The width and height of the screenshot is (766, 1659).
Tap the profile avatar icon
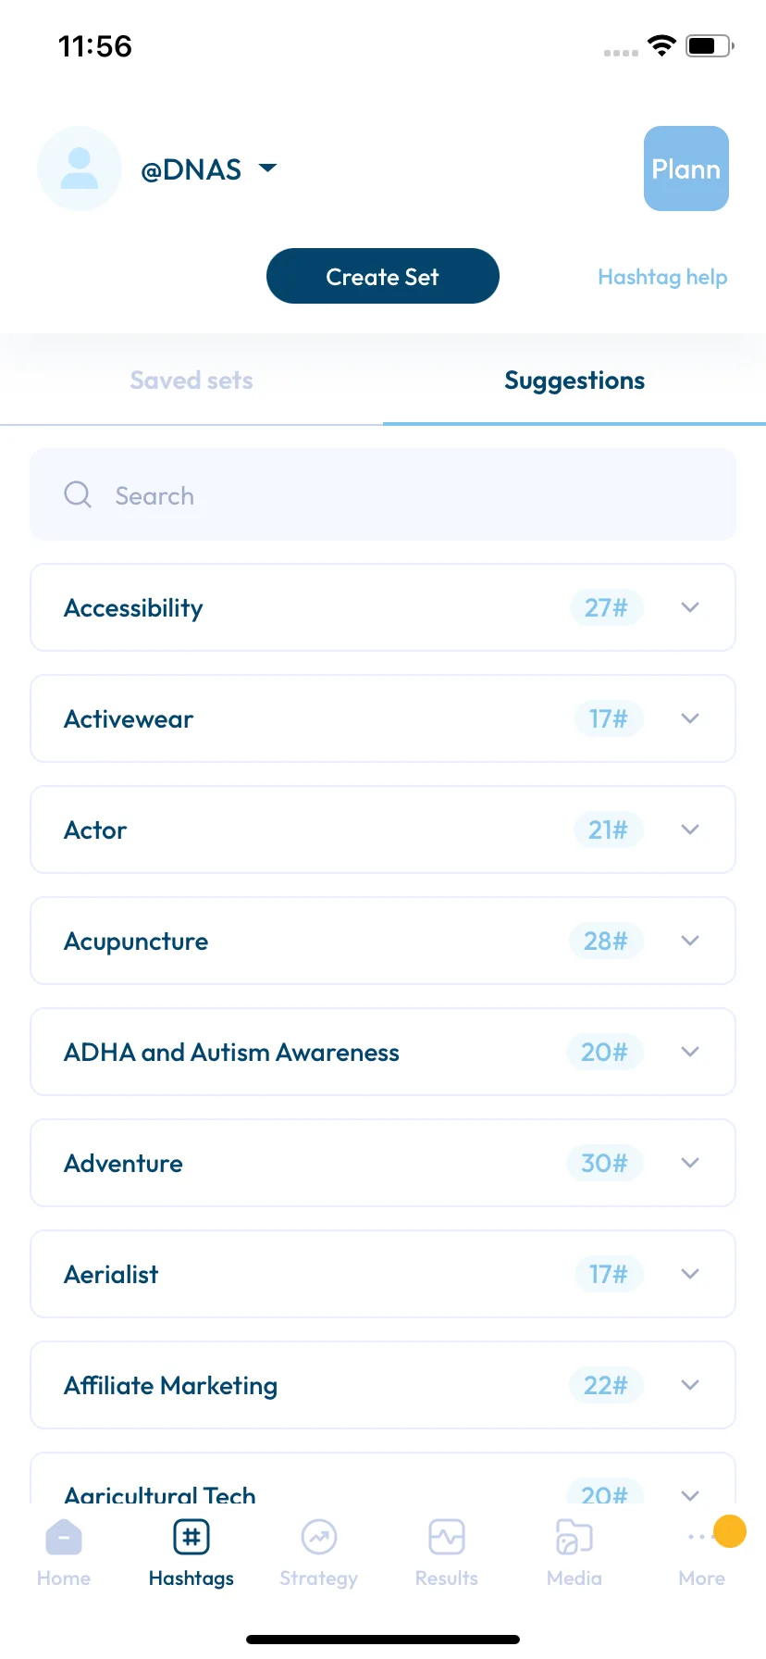coord(80,168)
